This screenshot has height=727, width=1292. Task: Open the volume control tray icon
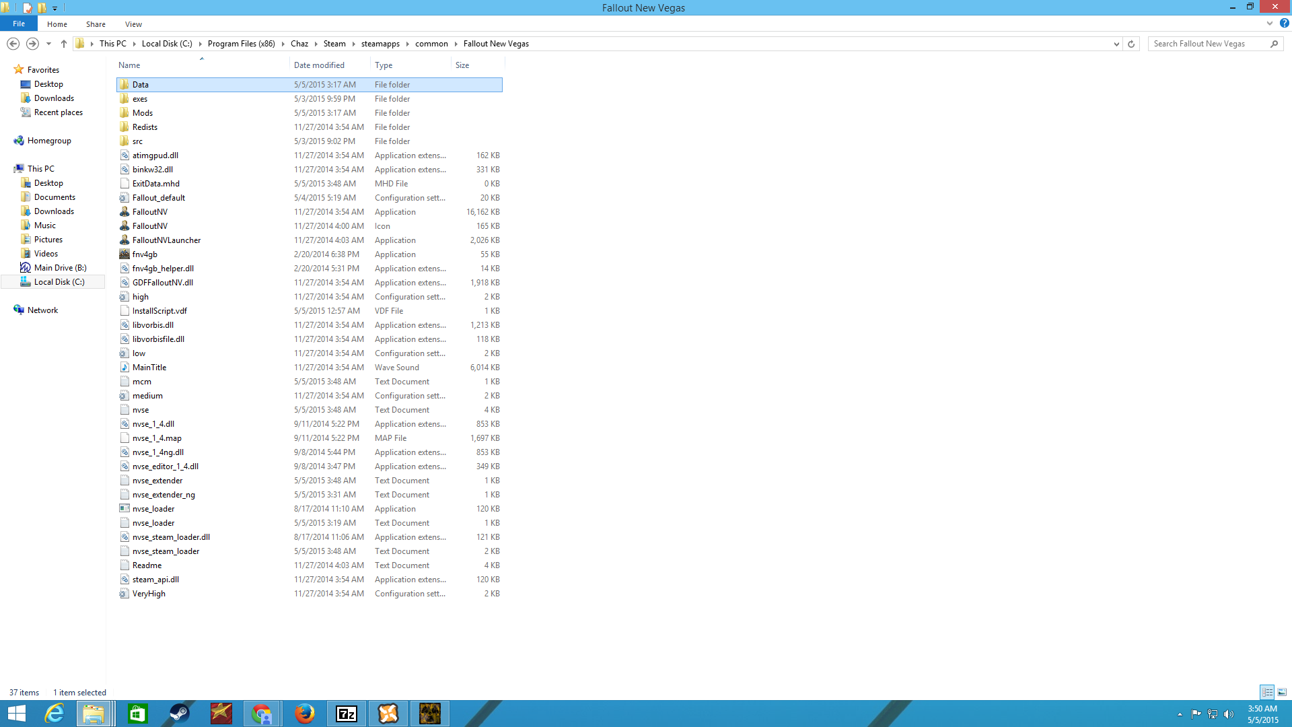coord(1229,714)
